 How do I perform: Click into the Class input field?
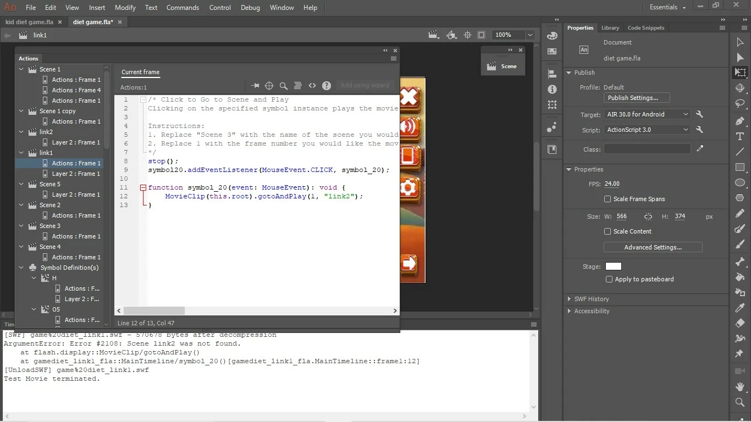coord(647,148)
